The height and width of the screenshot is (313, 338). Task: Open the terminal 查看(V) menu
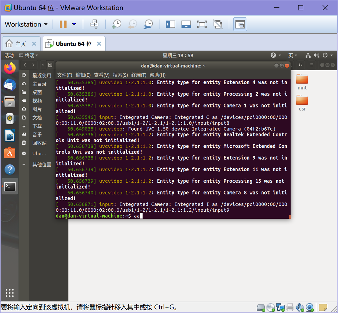coord(102,75)
